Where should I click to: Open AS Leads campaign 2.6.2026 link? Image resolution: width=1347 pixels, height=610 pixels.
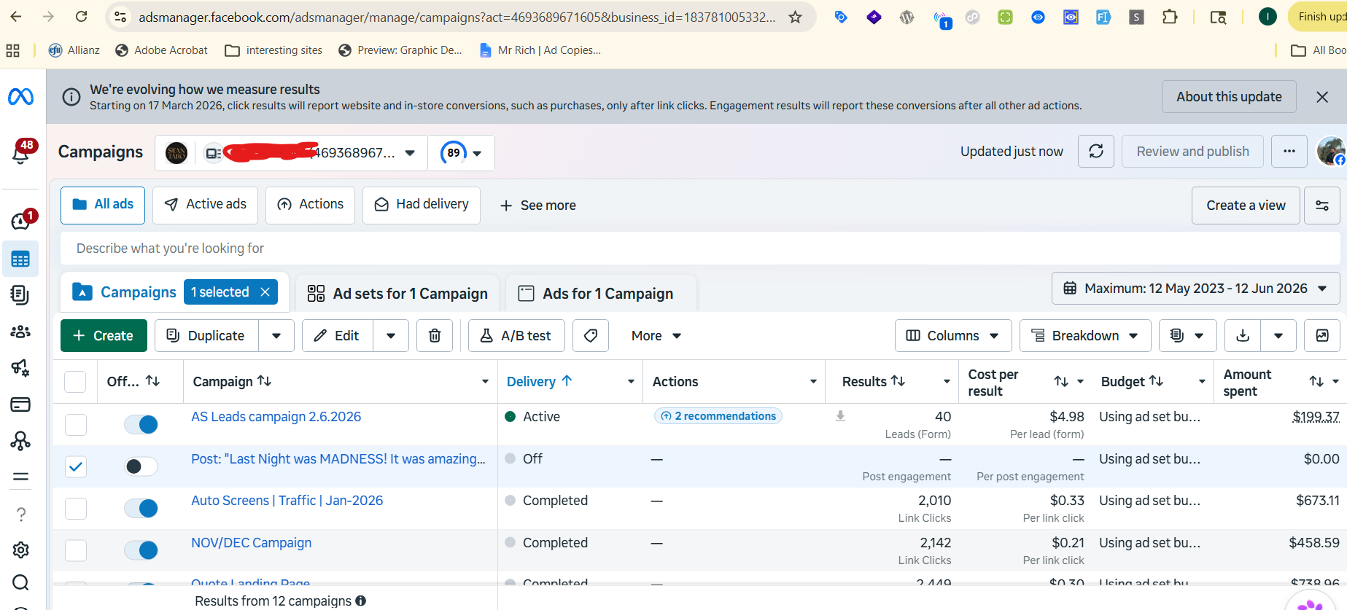pyautogui.click(x=276, y=417)
